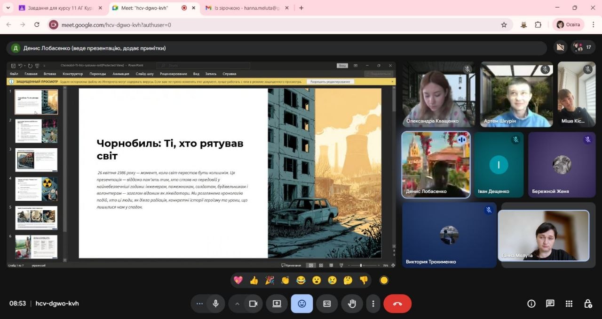Send the thumbs down reaction
This screenshot has height=319, width=602.
point(364,280)
